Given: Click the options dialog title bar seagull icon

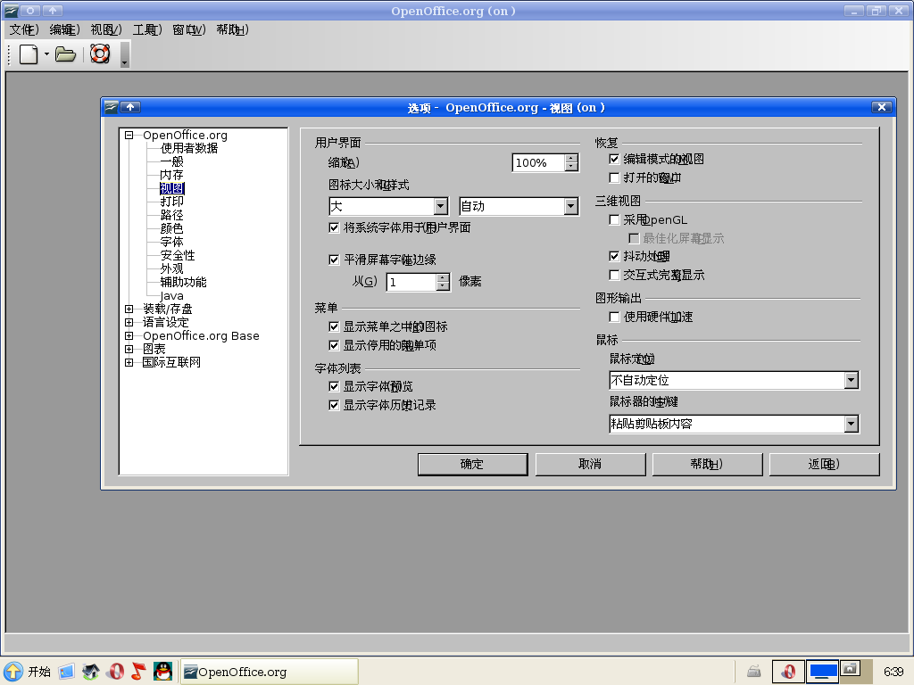Looking at the screenshot, I should [111, 107].
